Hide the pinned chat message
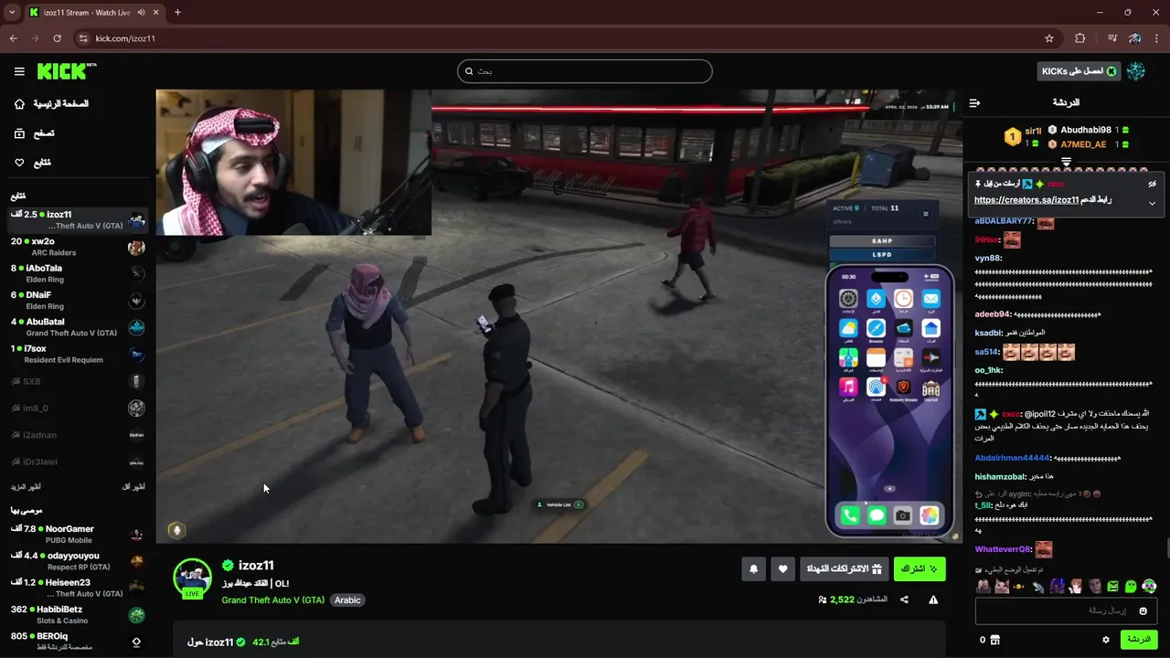Image resolution: width=1170 pixels, height=658 pixels. tap(1152, 184)
